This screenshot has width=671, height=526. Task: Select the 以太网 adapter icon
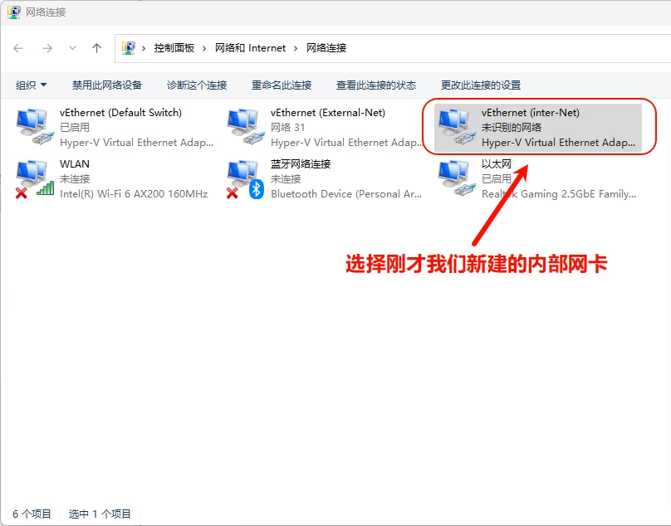pos(457,179)
